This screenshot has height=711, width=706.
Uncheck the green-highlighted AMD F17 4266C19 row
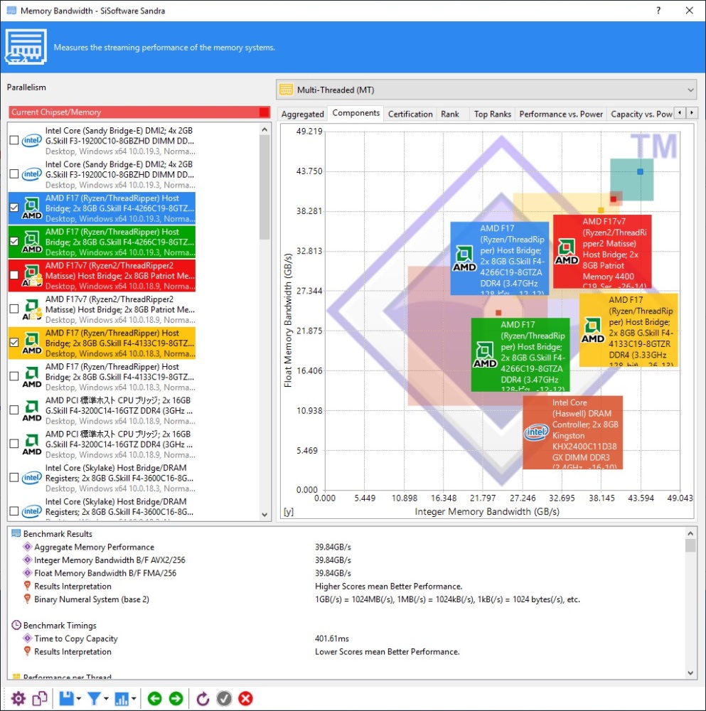(x=14, y=241)
